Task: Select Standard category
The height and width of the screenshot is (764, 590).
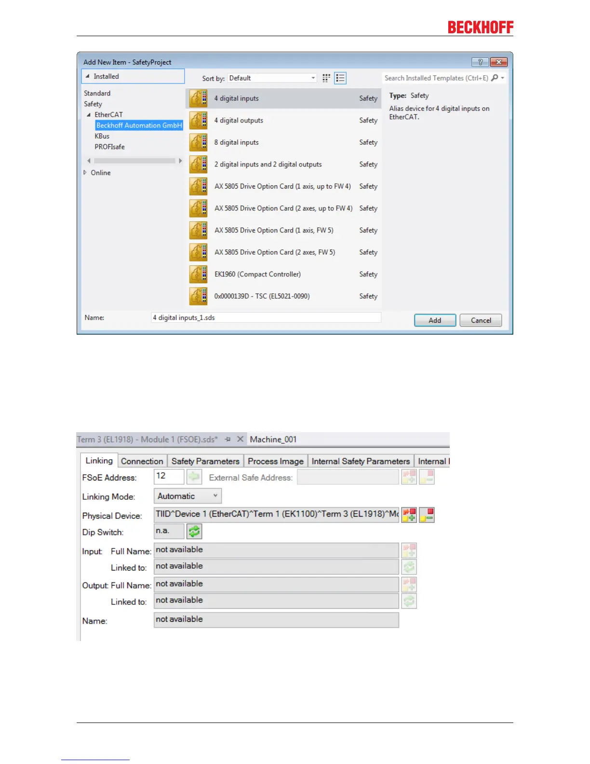Action: point(97,94)
